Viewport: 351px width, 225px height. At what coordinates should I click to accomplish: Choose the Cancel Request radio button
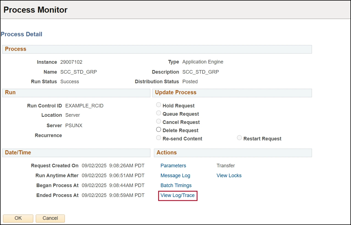tap(159, 121)
